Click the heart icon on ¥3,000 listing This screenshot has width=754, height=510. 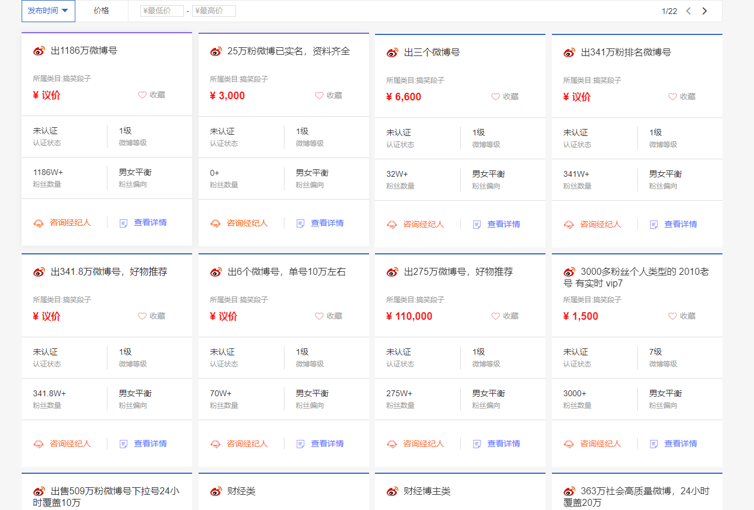pos(319,96)
